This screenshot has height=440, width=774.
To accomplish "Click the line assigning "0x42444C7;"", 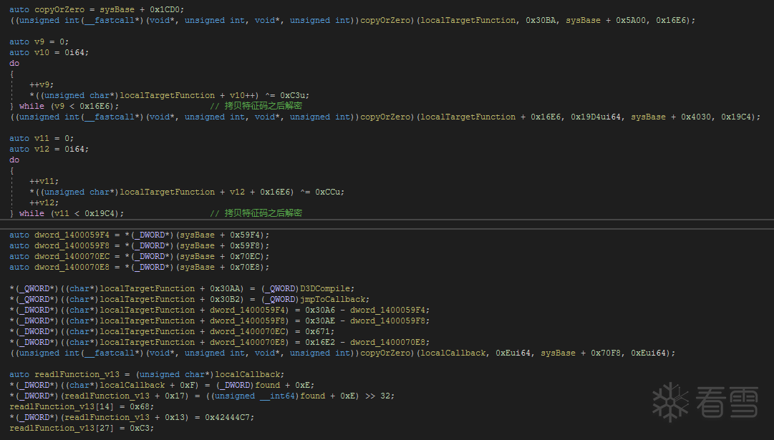I will click(132, 417).
